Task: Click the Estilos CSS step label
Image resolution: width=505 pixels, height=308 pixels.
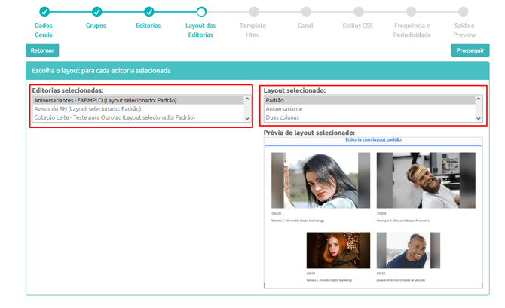Action: [x=357, y=26]
